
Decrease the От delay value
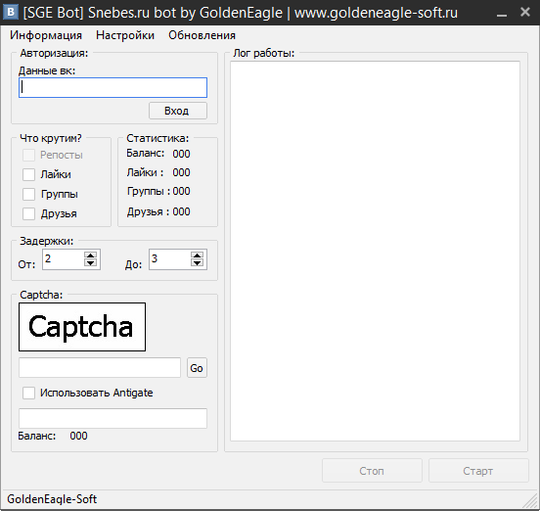coord(91,263)
